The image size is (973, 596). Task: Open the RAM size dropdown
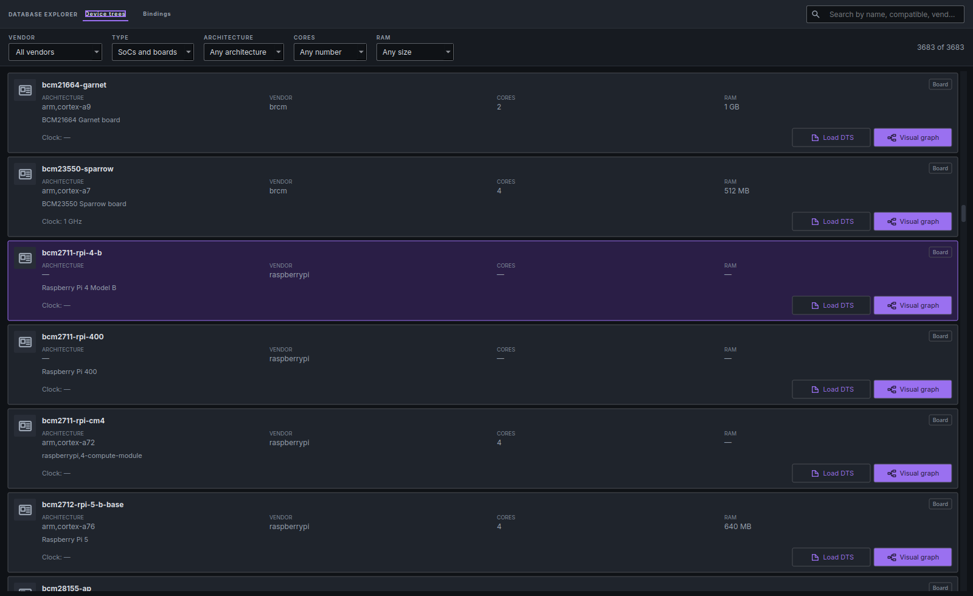[415, 52]
